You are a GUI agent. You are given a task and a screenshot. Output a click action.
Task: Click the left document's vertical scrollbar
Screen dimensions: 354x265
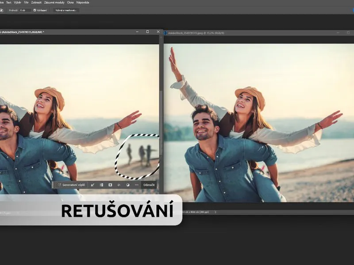(161, 123)
